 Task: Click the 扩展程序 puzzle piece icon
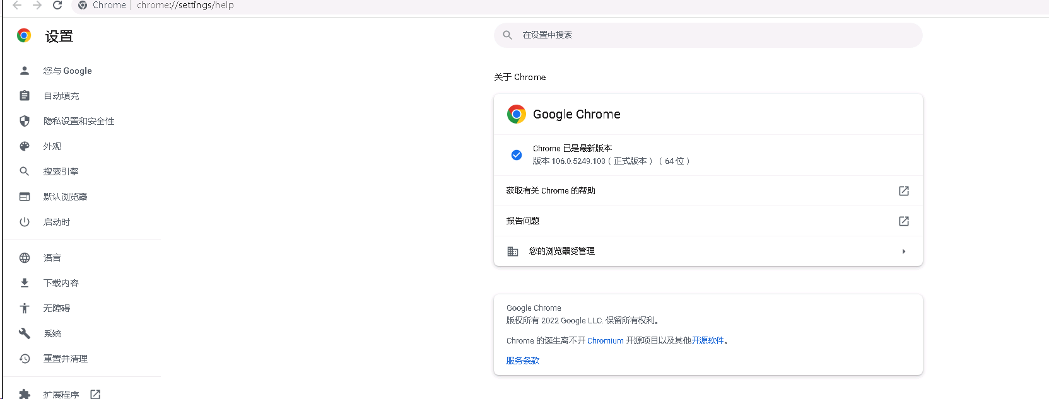(x=25, y=394)
